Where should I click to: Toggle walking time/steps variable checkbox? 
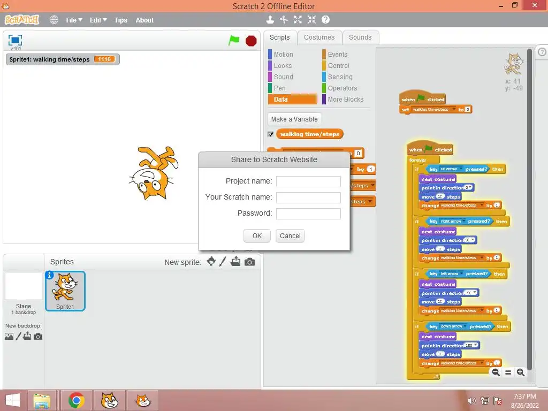pyautogui.click(x=270, y=134)
